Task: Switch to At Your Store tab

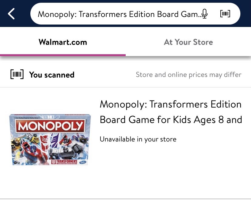Action: tap(188, 42)
